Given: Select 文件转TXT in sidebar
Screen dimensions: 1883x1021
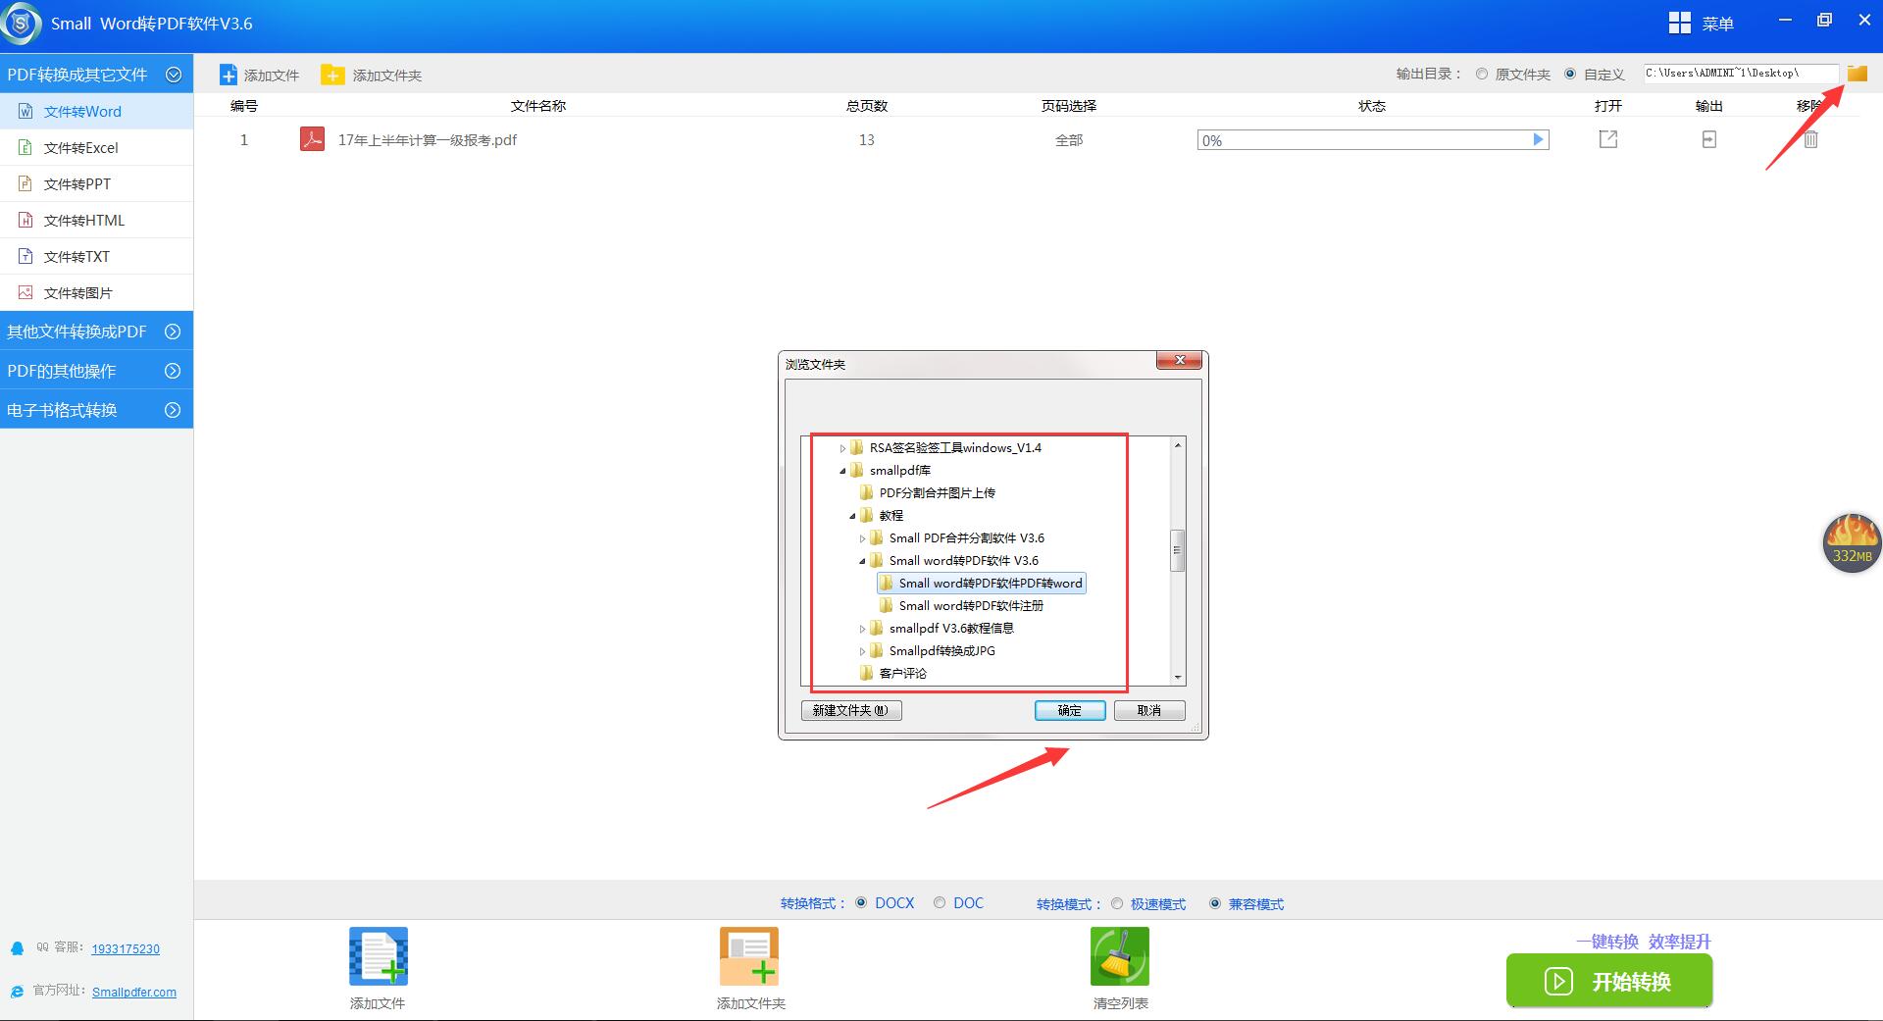Looking at the screenshot, I should tap(96, 256).
